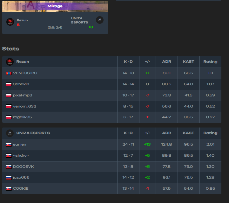
Task: Click the flag icon next to jozo666
Action: [x=9, y=178]
